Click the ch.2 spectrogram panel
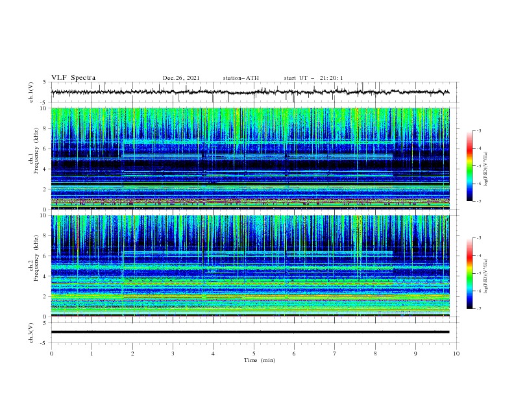Screen dimensions: 514x397 (250, 266)
